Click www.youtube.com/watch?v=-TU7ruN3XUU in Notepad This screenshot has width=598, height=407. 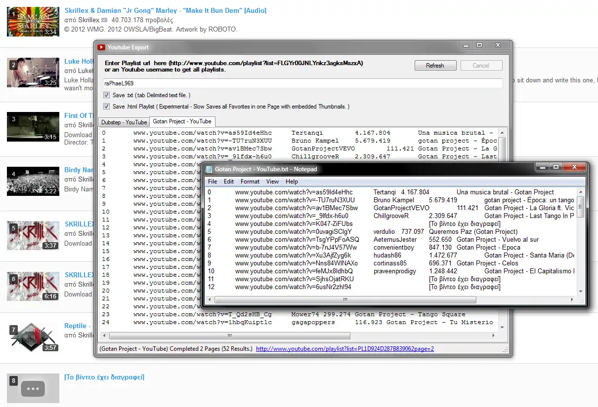pos(295,200)
